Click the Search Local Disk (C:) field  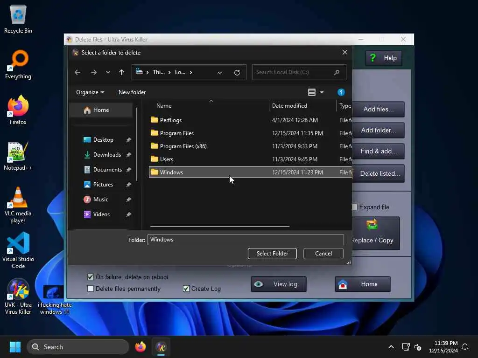(299, 72)
